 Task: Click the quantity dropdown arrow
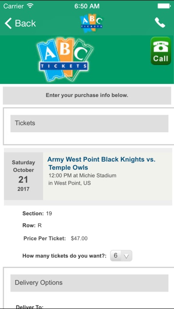pos(127,256)
